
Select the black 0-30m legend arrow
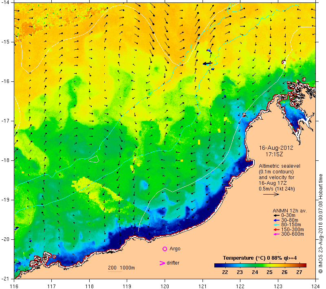click(x=276, y=215)
